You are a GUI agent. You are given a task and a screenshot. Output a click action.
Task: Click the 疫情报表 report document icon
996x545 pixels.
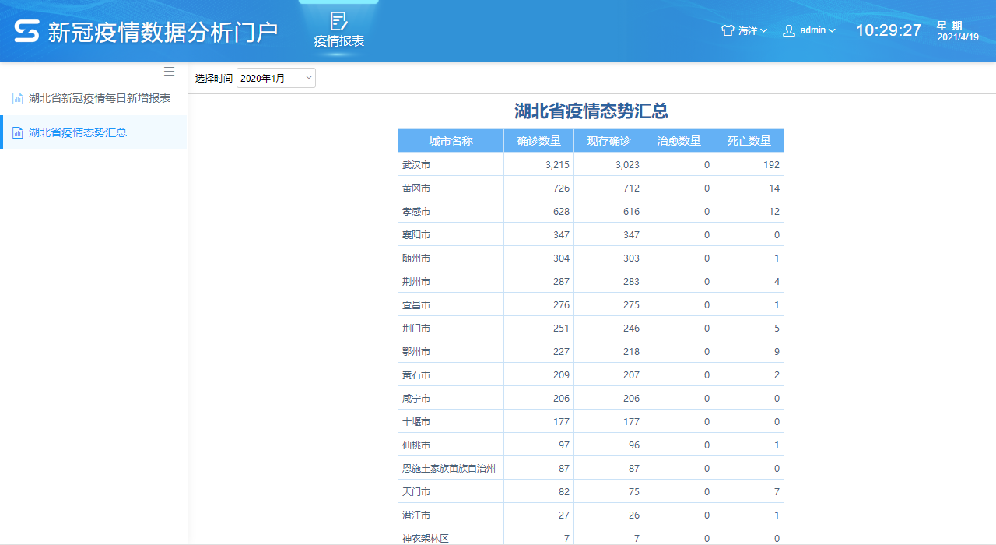tap(338, 21)
